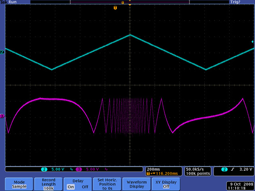Click the Trig? status indicator
The image size is (255, 191).
coord(246,2)
